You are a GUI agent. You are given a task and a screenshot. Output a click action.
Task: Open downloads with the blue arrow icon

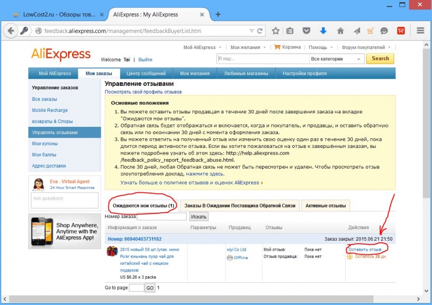pyautogui.click(x=323, y=31)
